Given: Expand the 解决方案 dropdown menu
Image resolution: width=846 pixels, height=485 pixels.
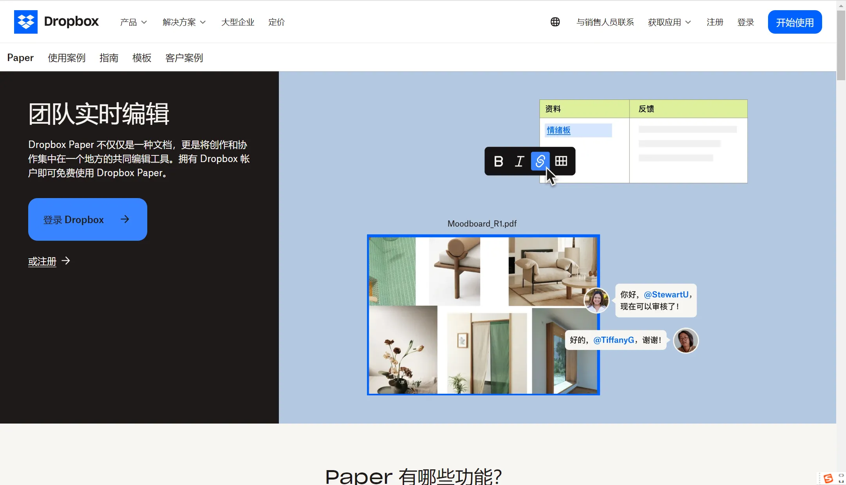Looking at the screenshot, I should click(x=184, y=22).
